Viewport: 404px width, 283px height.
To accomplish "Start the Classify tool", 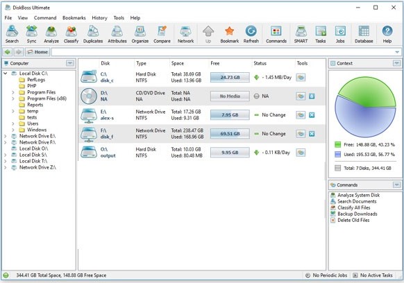I will coord(71,34).
